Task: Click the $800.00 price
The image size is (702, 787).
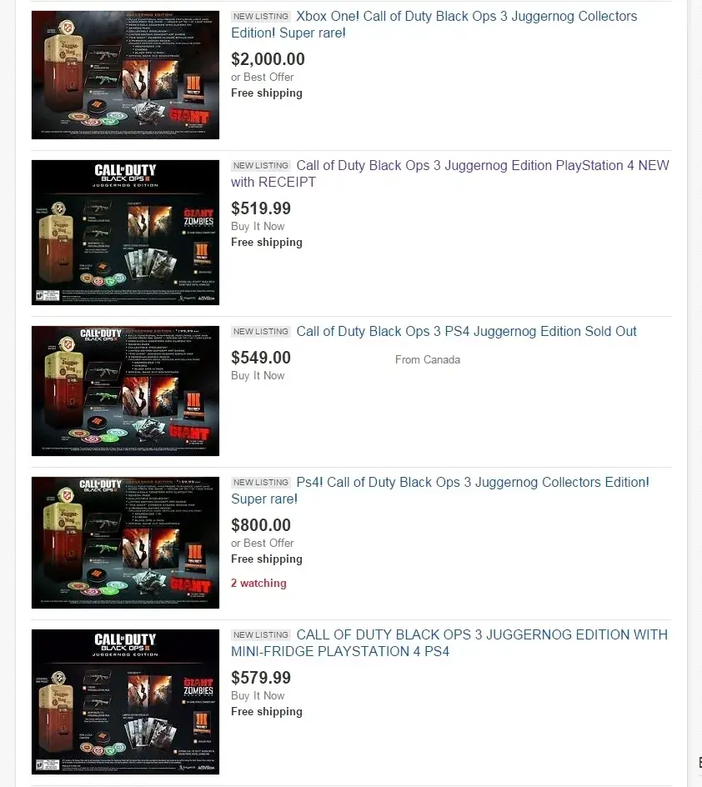Action: tap(261, 525)
